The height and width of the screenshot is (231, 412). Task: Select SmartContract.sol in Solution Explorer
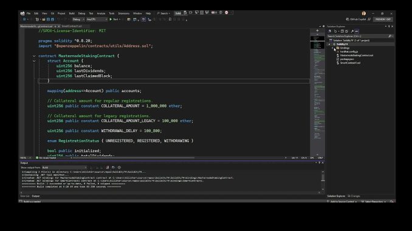point(350,63)
